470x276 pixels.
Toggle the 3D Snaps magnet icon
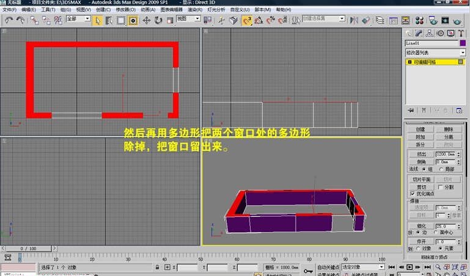(247, 20)
